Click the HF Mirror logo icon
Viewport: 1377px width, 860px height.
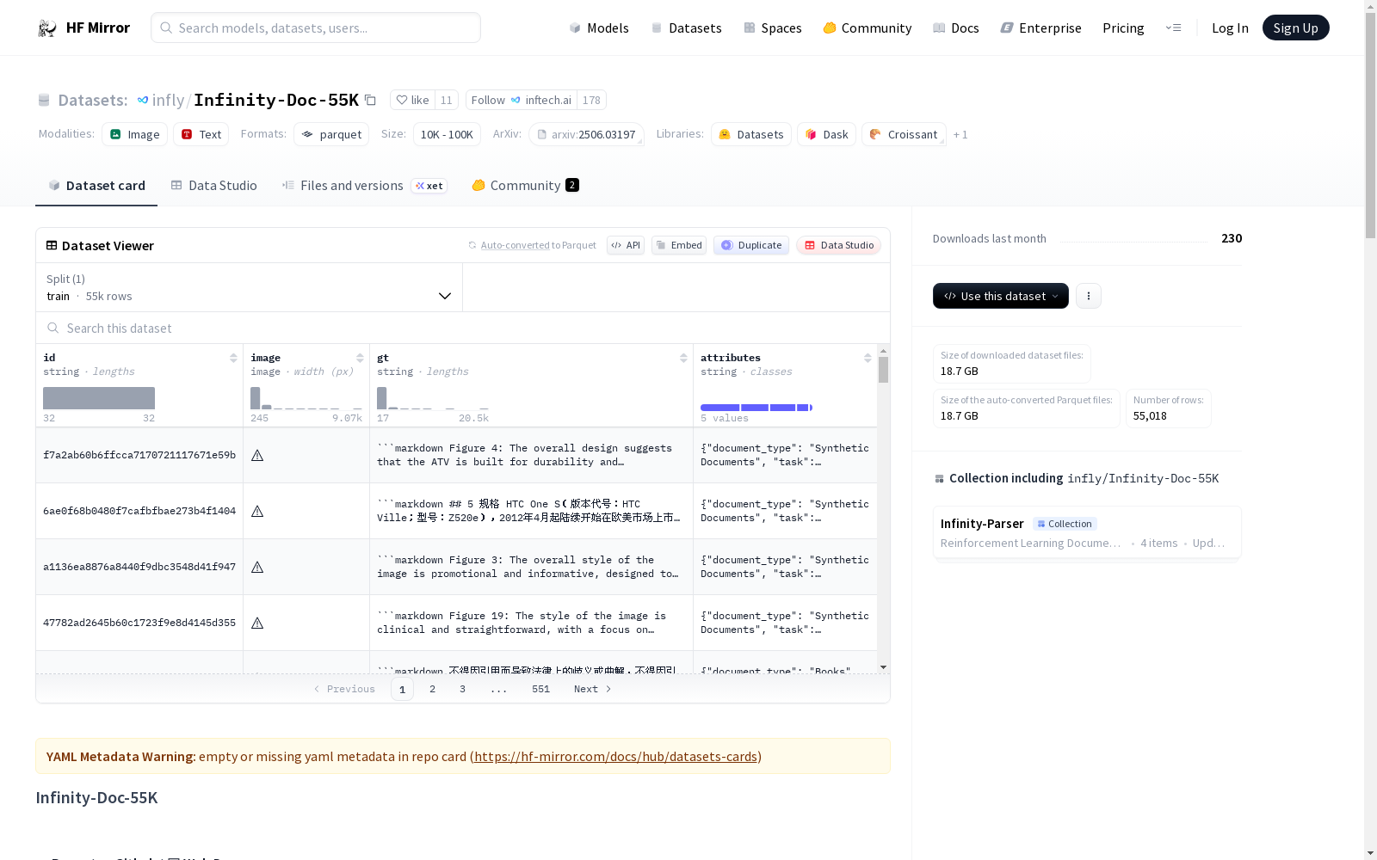(x=47, y=28)
